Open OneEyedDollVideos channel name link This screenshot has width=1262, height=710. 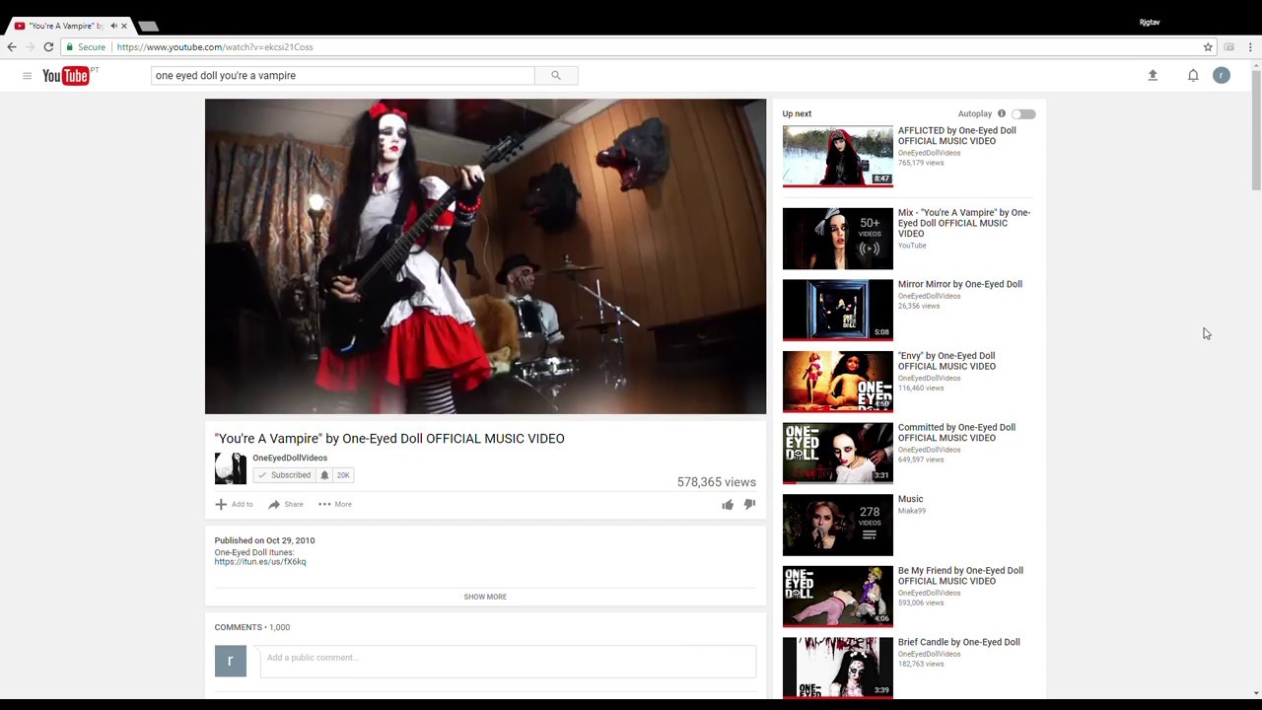coord(290,458)
